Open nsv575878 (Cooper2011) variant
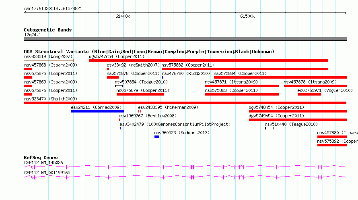Screen dimensions: 358x200 [x=133, y=73]
